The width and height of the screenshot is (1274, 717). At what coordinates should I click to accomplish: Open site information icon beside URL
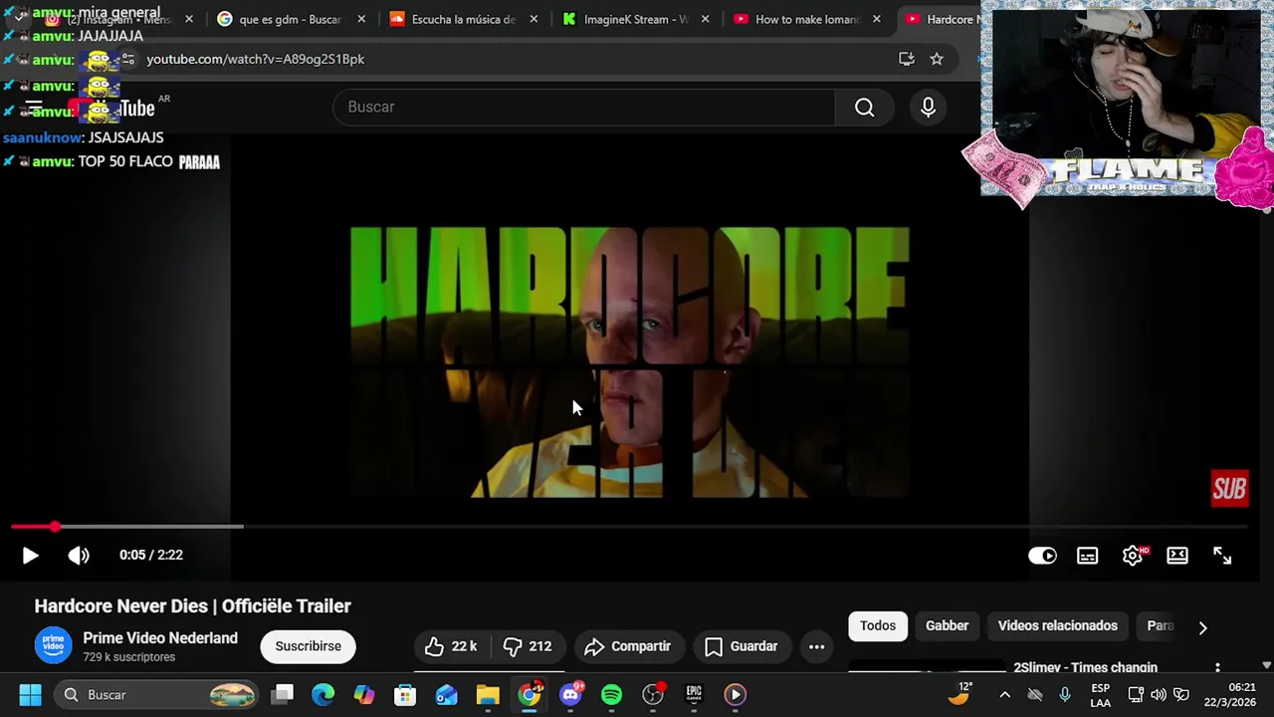tap(127, 59)
